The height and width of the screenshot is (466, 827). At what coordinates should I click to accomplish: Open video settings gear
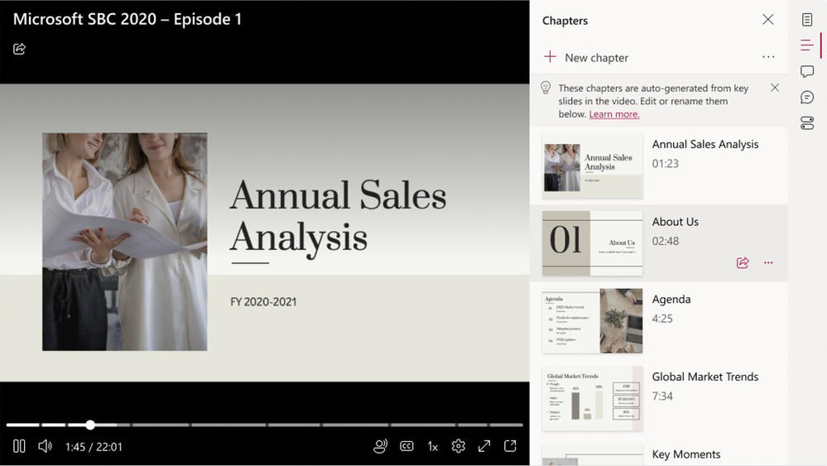pos(459,446)
